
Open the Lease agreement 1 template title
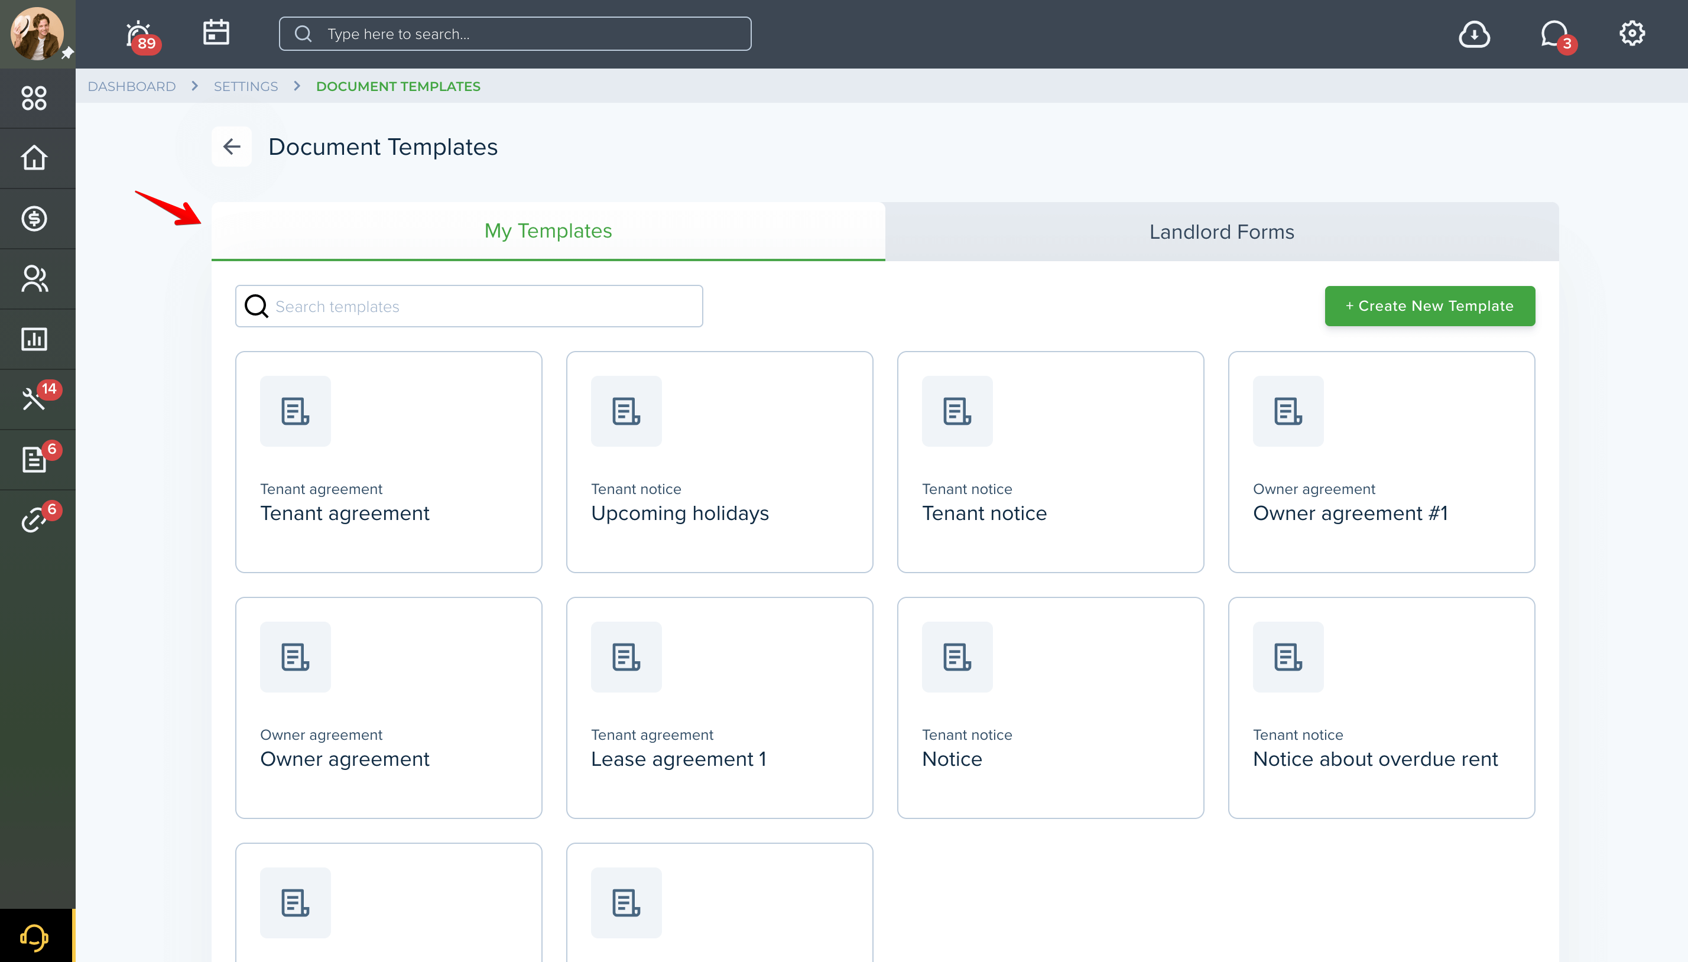[x=679, y=759]
